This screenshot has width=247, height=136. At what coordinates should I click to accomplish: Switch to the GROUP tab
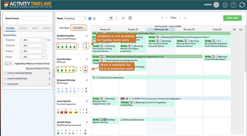23,28
